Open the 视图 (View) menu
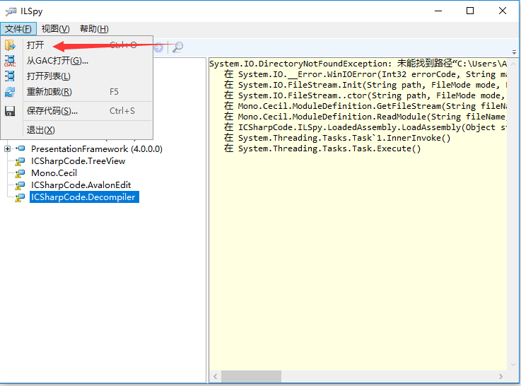Screen dimensions: 521x386 pyautogui.click(x=55, y=29)
